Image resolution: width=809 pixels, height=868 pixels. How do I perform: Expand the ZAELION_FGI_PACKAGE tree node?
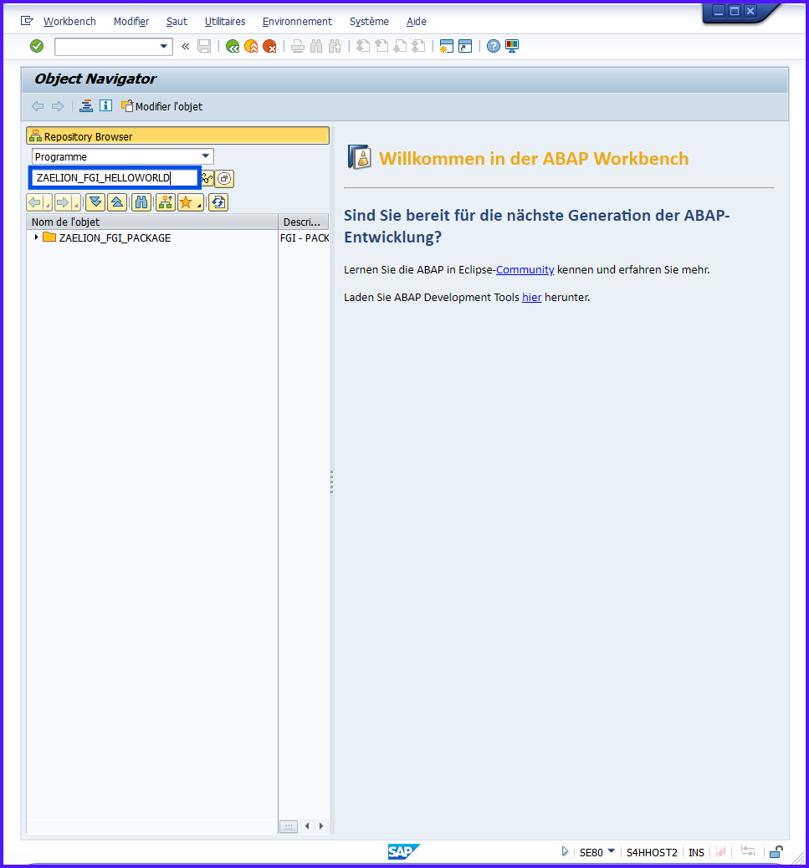[x=36, y=237]
